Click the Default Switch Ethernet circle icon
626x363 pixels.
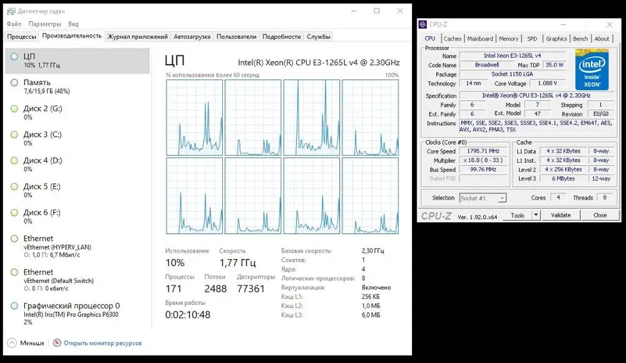[x=14, y=272]
